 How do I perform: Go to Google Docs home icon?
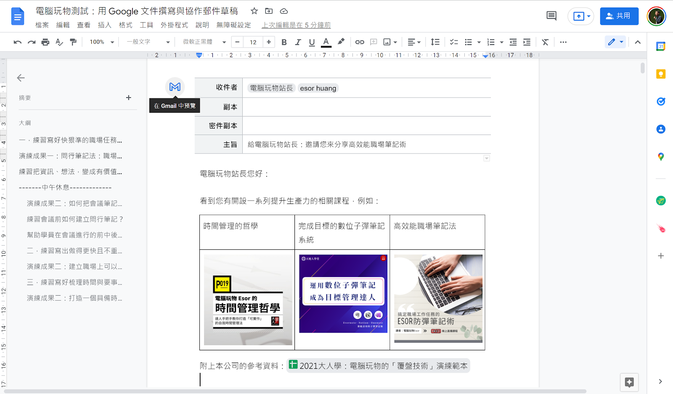(x=18, y=16)
